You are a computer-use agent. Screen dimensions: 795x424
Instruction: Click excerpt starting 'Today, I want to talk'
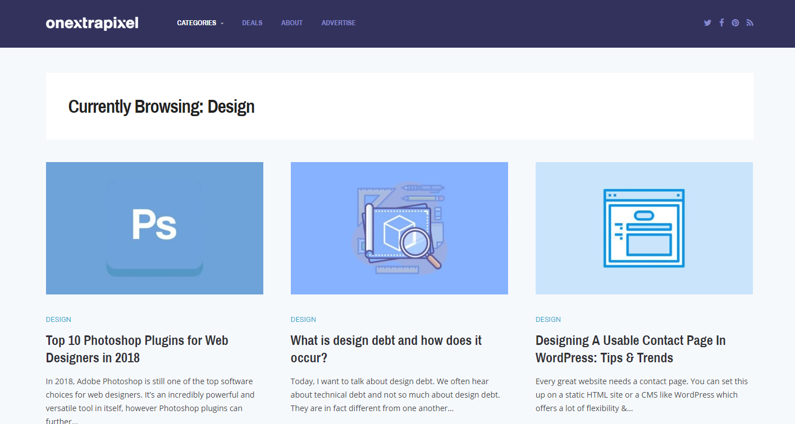point(395,395)
